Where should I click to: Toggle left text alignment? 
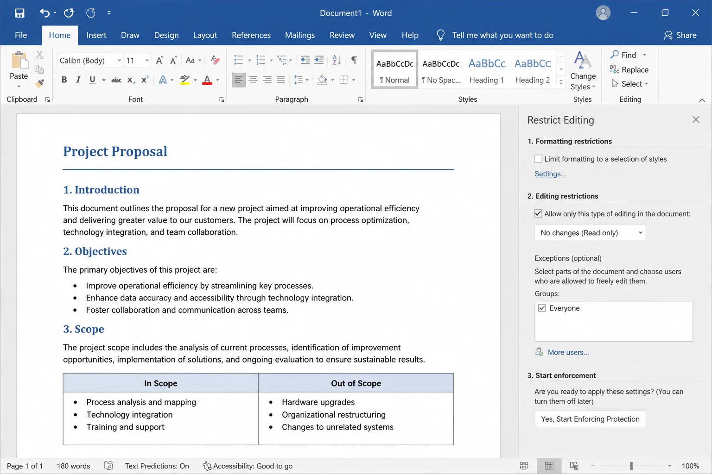point(238,80)
